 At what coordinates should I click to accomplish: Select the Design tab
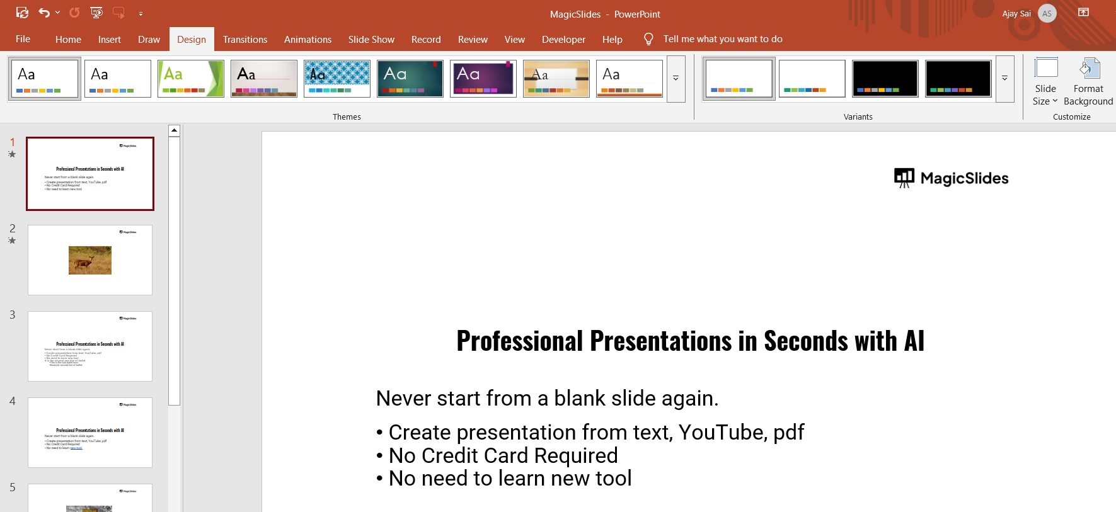[192, 39]
